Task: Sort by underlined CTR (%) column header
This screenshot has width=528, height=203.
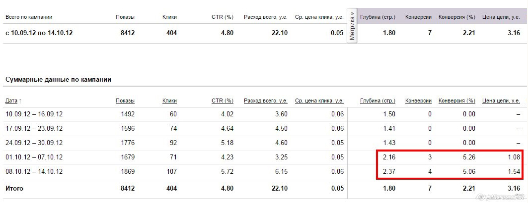Action: [x=223, y=101]
